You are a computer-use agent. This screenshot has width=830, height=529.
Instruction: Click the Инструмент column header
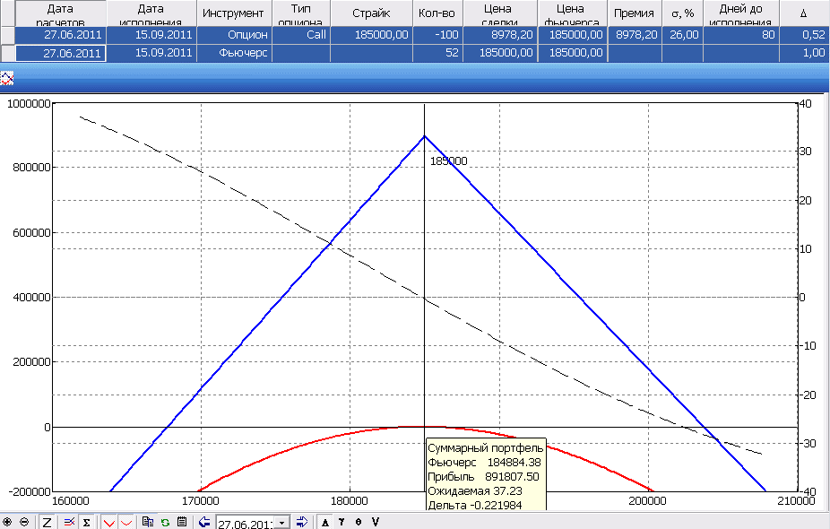coord(233,13)
